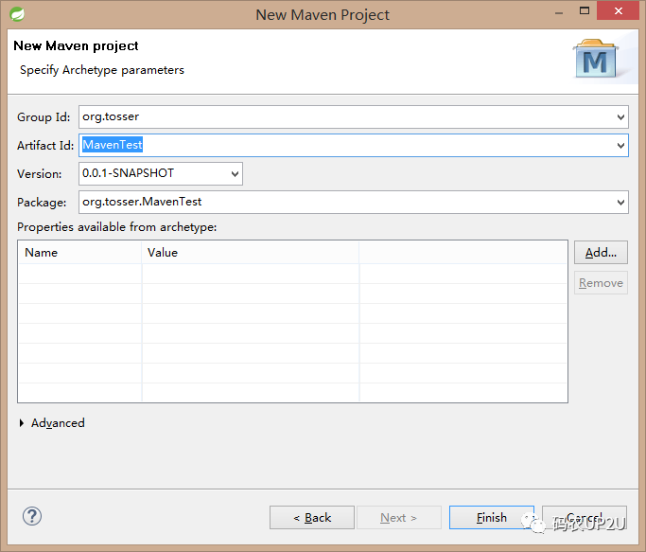Minimize the New Maven Project window
This screenshot has height=552, width=646.
pyautogui.click(x=559, y=12)
